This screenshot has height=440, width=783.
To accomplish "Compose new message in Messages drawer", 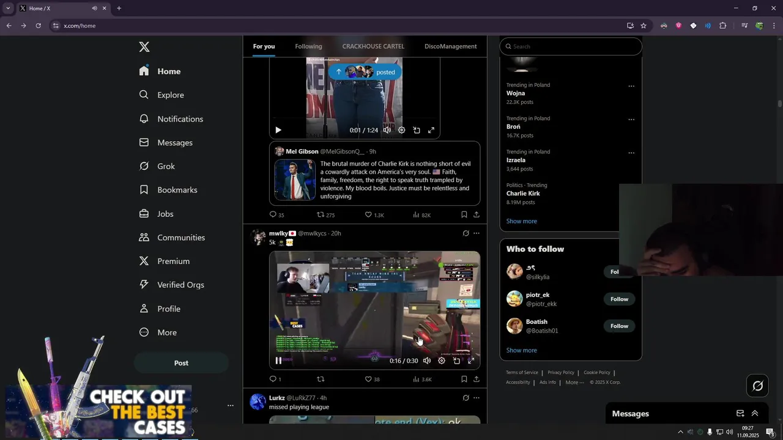I will (x=740, y=414).
